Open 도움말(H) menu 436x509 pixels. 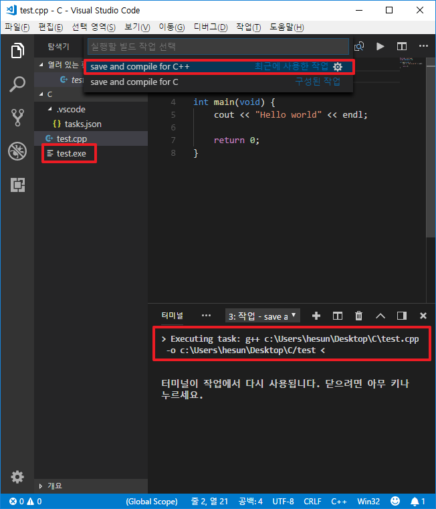[x=287, y=27]
